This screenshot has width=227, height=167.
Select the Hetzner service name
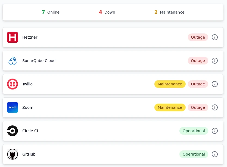30,37
